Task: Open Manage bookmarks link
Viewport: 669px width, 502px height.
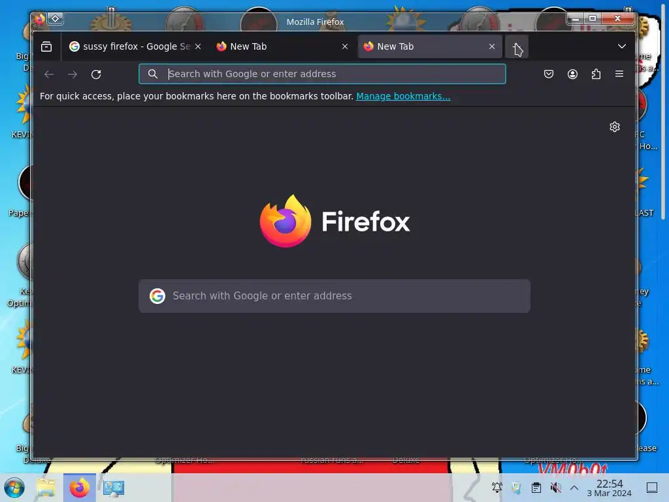Action: tap(403, 96)
